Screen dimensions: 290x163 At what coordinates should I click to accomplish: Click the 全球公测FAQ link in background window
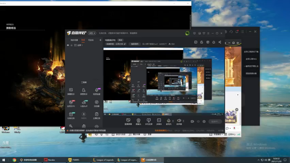(251, 59)
